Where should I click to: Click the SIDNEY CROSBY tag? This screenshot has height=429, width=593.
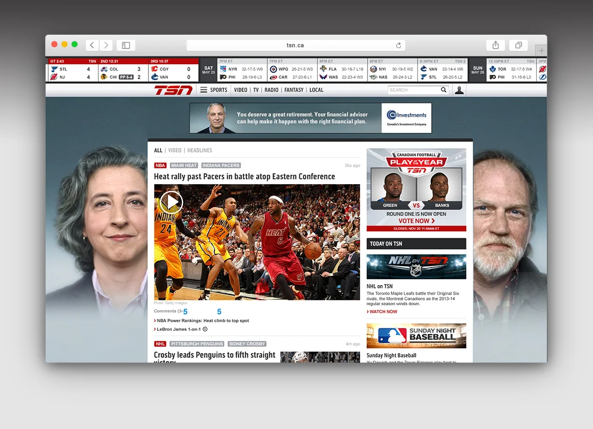click(x=247, y=344)
